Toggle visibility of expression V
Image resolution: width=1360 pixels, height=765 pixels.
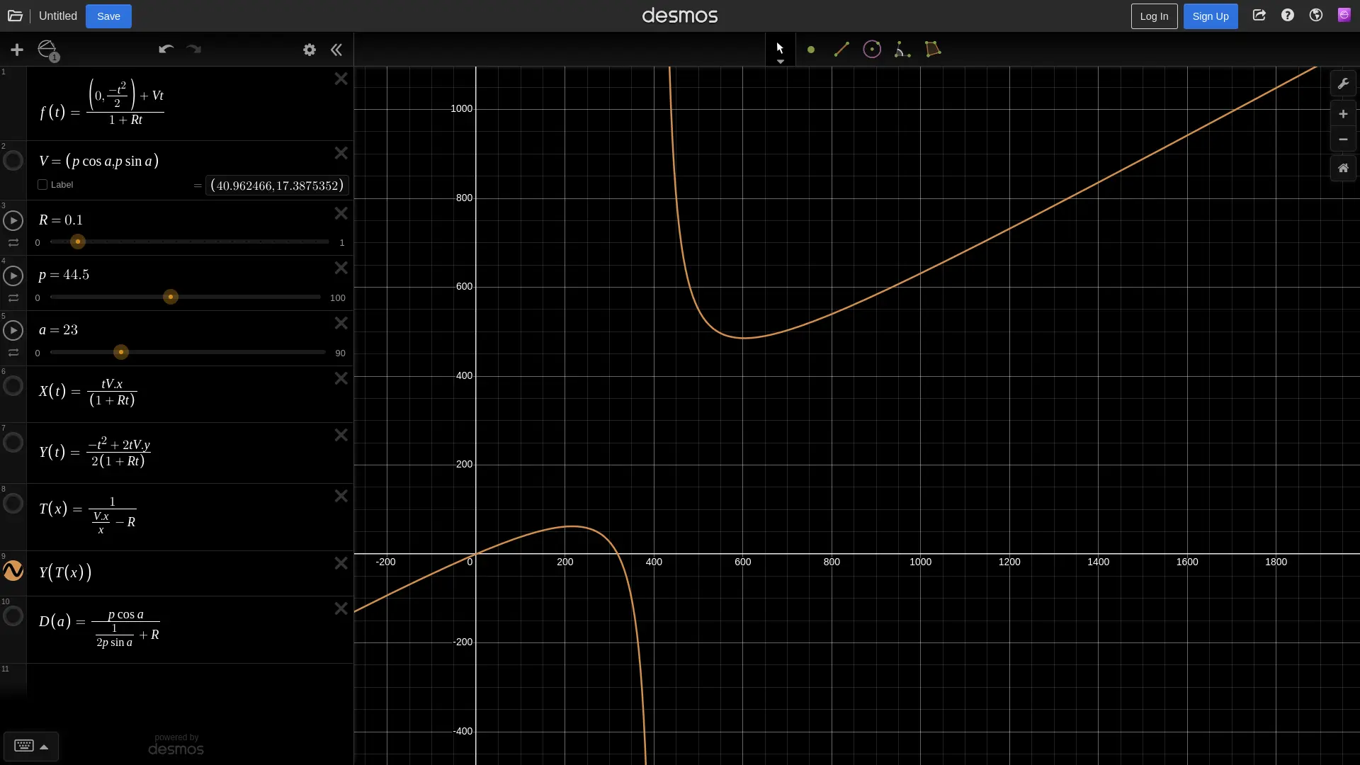click(x=13, y=161)
